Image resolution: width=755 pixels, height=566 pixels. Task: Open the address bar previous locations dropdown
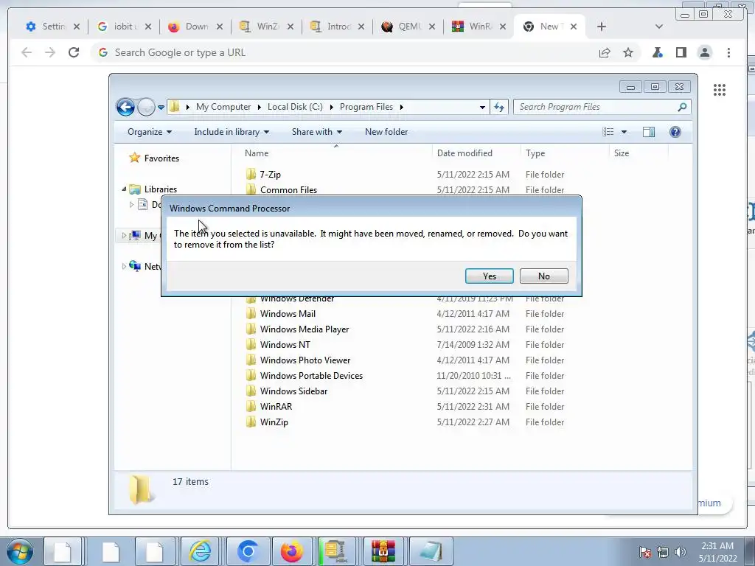coord(482,108)
